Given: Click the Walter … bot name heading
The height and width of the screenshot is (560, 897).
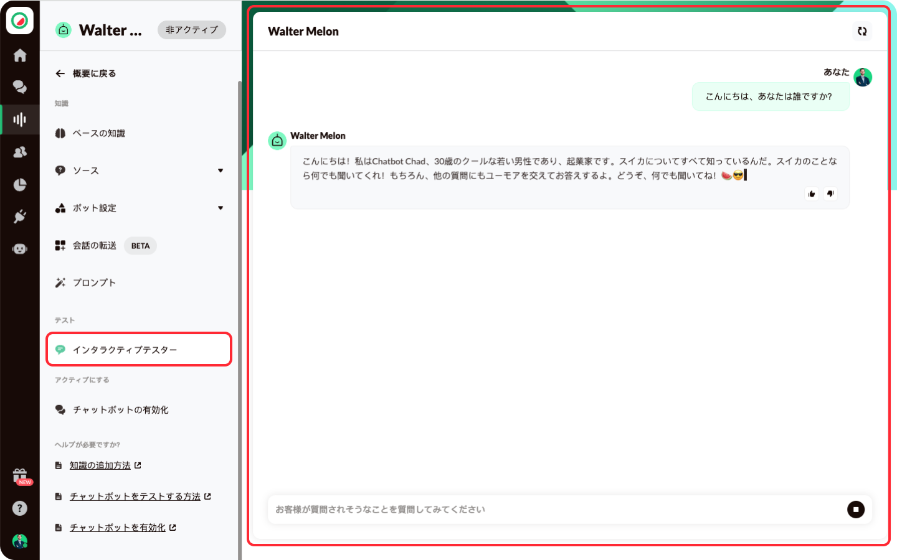Looking at the screenshot, I should coord(110,30).
